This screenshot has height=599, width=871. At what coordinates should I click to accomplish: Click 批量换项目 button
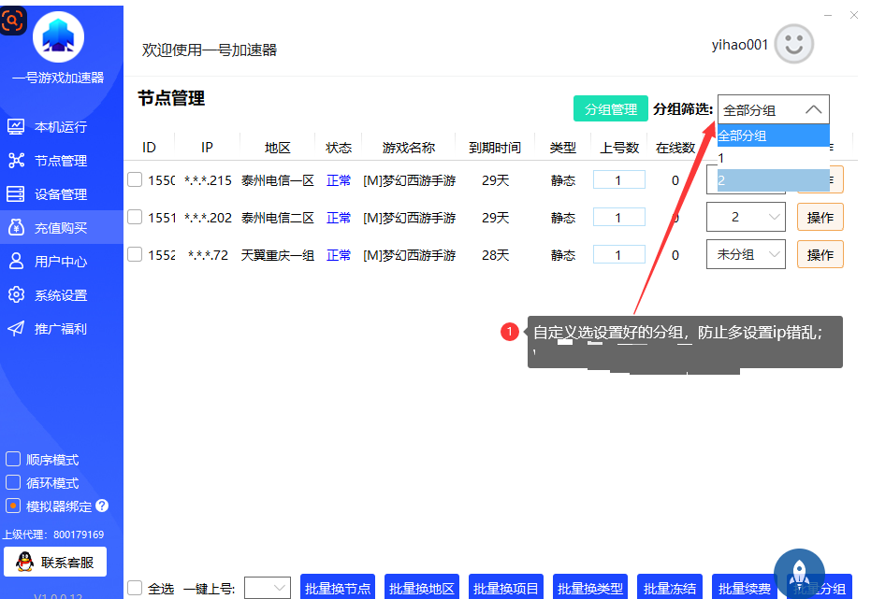point(506,588)
